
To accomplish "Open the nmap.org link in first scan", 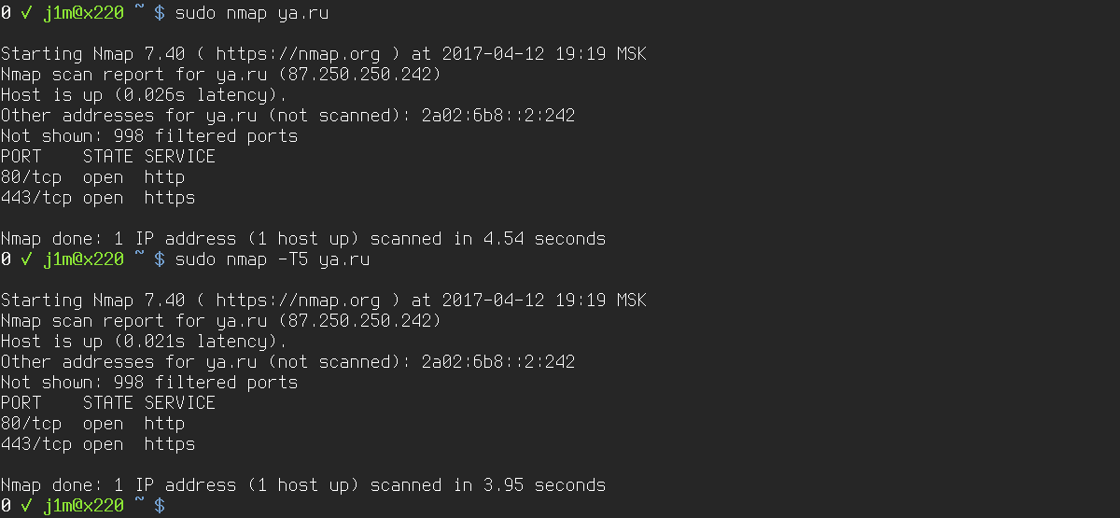I will pos(298,54).
